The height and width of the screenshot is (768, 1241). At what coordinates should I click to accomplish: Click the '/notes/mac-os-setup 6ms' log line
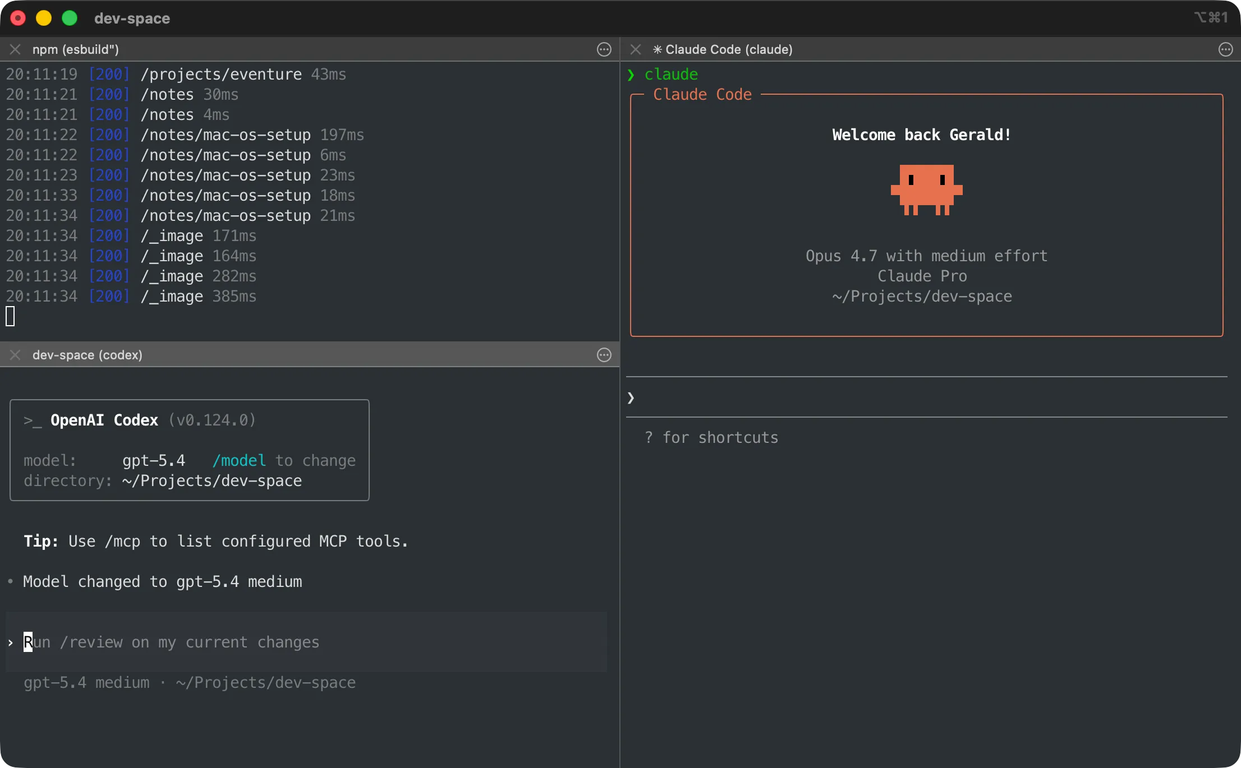(176, 155)
